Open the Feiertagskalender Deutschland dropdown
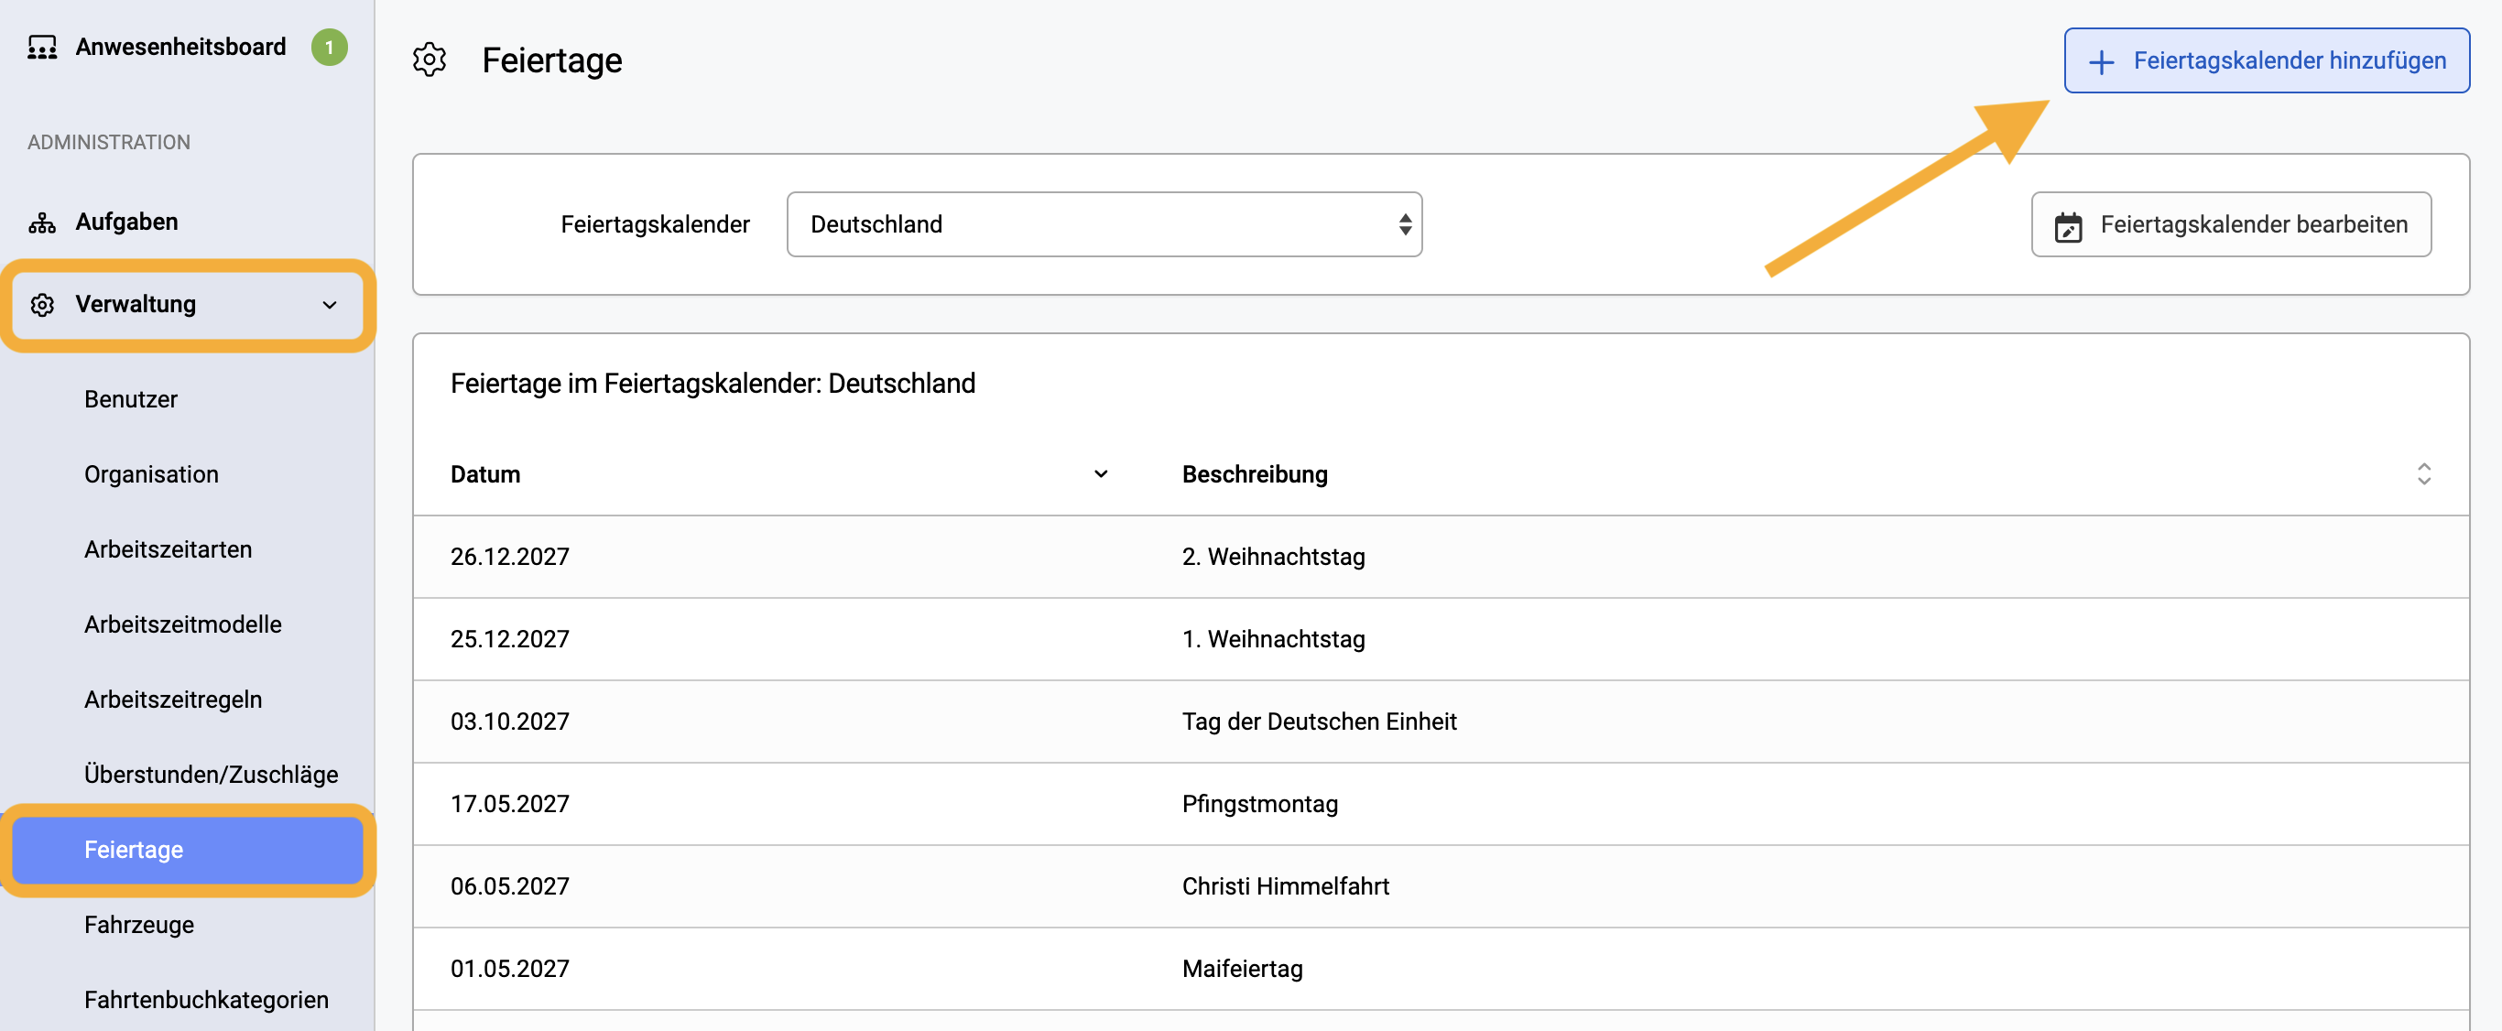 tap(1104, 224)
